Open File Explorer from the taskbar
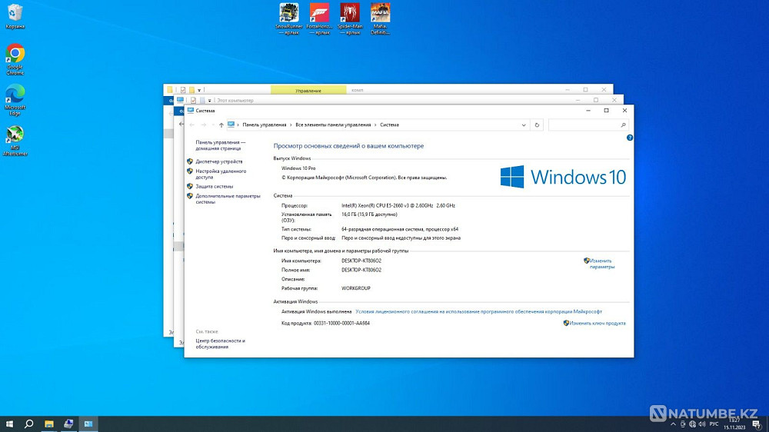The height and width of the screenshot is (432, 769). [x=49, y=424]
